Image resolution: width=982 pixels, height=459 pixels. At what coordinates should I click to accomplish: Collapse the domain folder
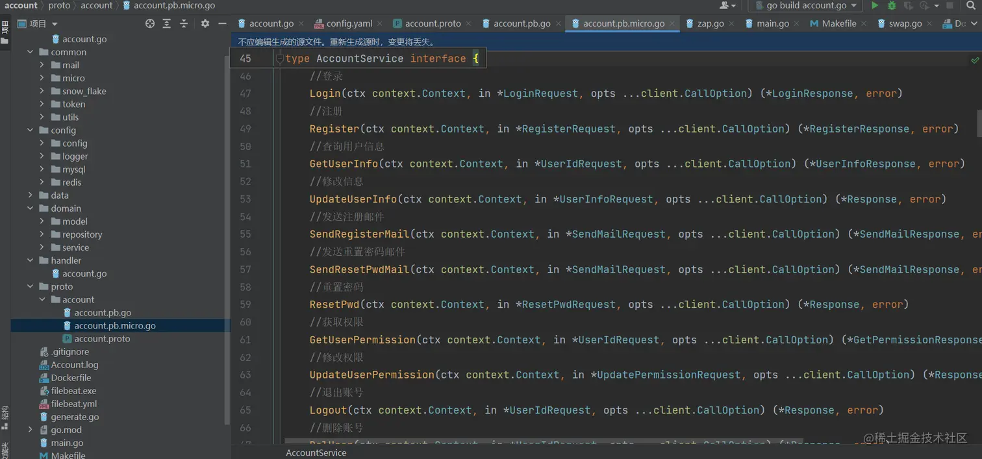[31, 208]
